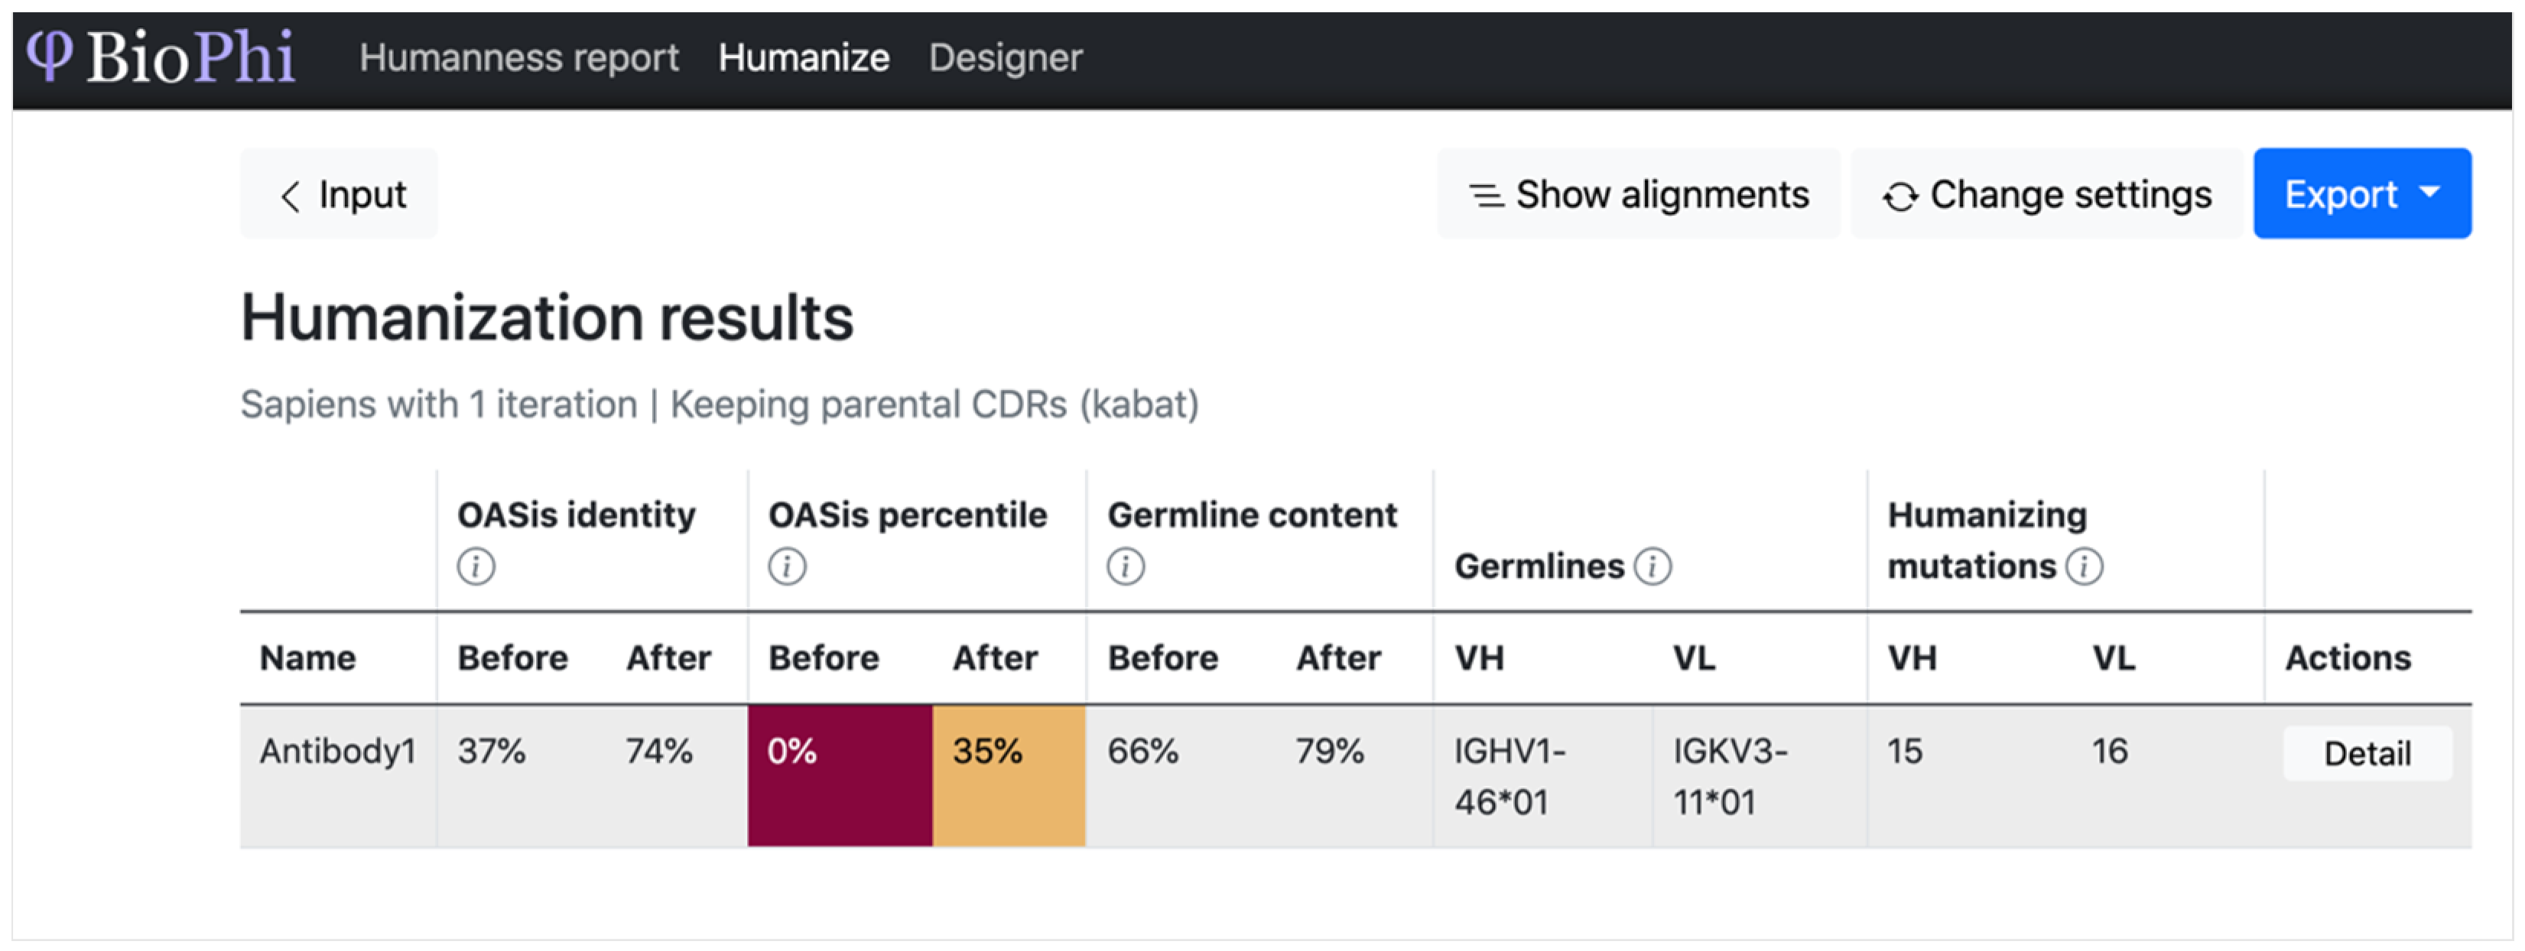Open Detail for Antibody1
This screenshot has width=2525, height=951.
[x=2366, y=753]
